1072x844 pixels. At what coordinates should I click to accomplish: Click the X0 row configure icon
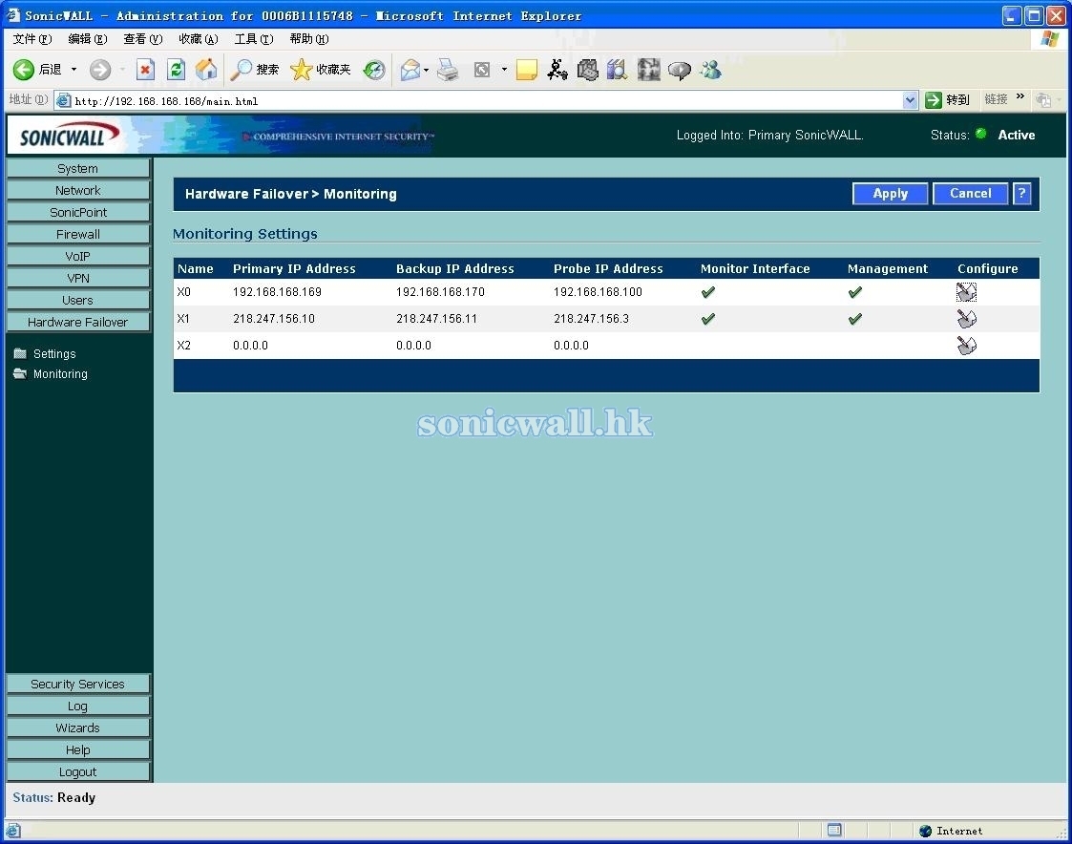pyautogui.click(x=966, y=292)
